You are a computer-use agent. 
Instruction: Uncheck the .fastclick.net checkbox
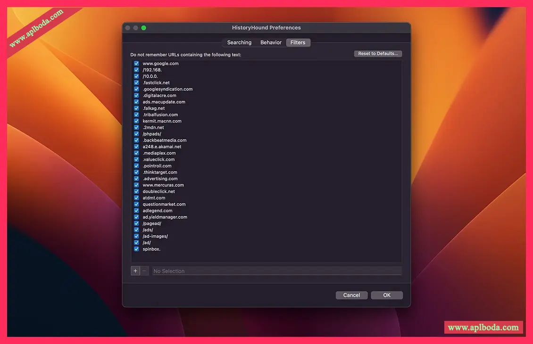click(136, 82)
